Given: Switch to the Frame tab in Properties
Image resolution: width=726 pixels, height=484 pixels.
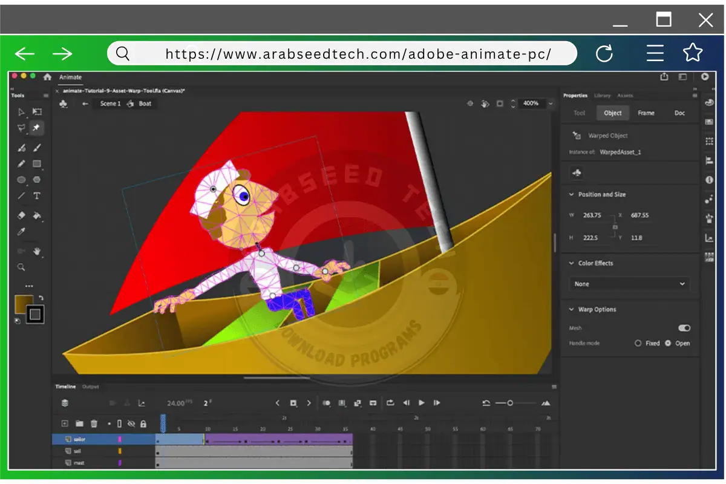Looking at the screenshot, I should (x=646, y=113).
